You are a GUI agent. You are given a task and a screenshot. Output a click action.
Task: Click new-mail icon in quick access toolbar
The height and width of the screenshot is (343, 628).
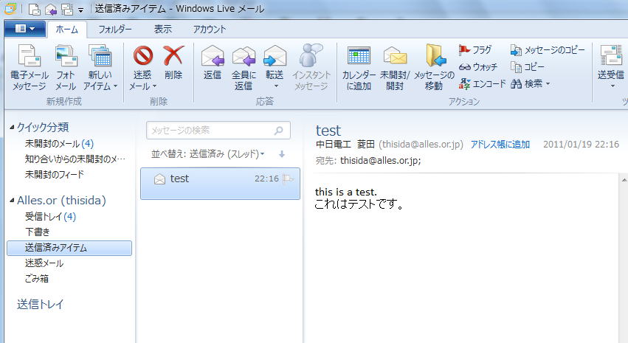click(x=35, y=9)
